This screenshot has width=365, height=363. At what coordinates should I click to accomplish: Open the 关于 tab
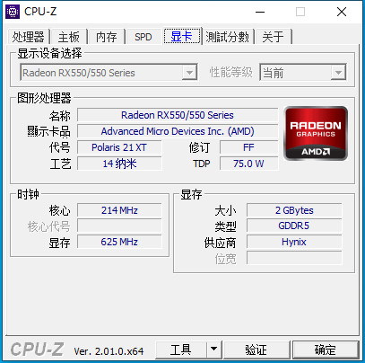[x=273, y=37]
